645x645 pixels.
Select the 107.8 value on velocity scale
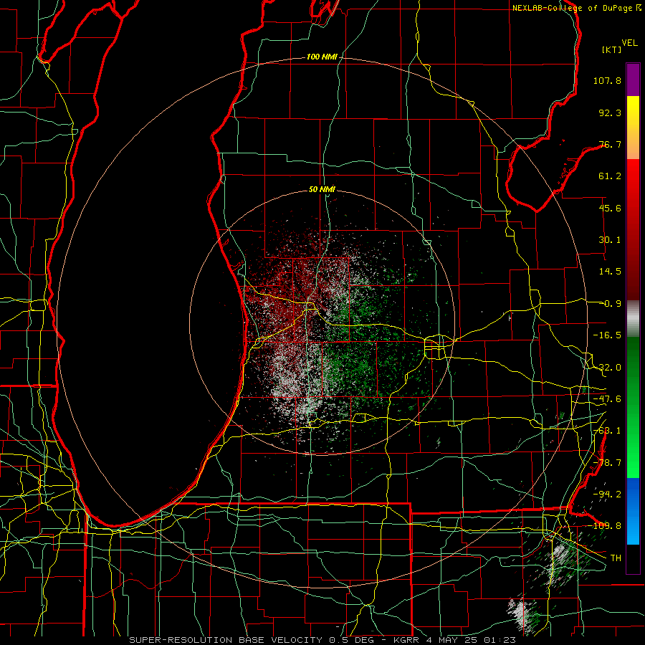click(x=607, y=80)
